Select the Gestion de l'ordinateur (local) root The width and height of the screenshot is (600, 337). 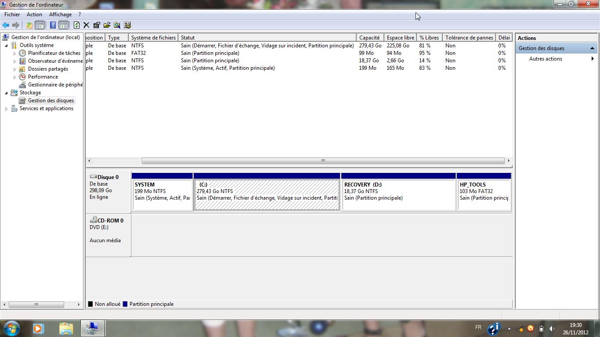[46, 37]
